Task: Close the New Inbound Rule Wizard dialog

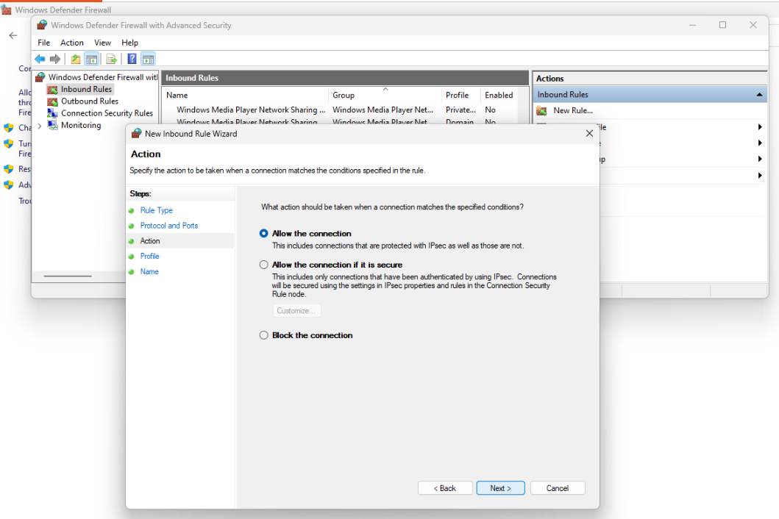Action: pyautogui.click(x=589, y=133)
